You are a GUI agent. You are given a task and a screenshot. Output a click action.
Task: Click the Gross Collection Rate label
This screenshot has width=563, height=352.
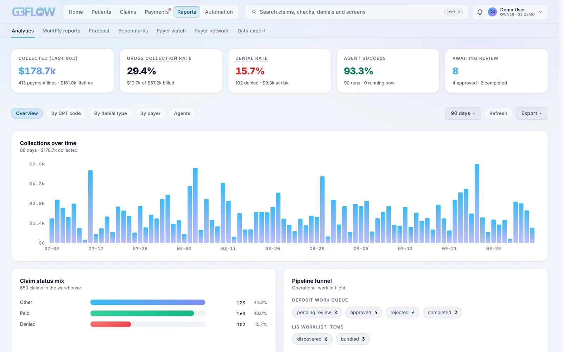click(159, 58)
